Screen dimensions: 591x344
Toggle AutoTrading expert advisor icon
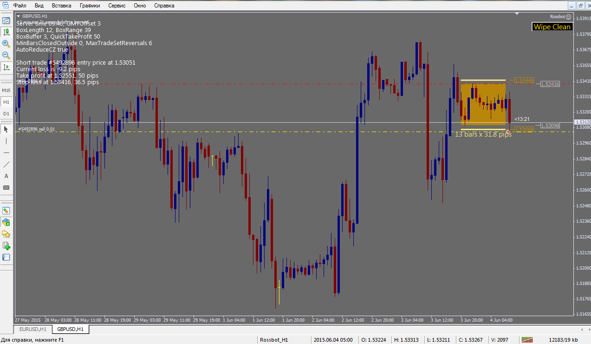(x=6, y=222)
